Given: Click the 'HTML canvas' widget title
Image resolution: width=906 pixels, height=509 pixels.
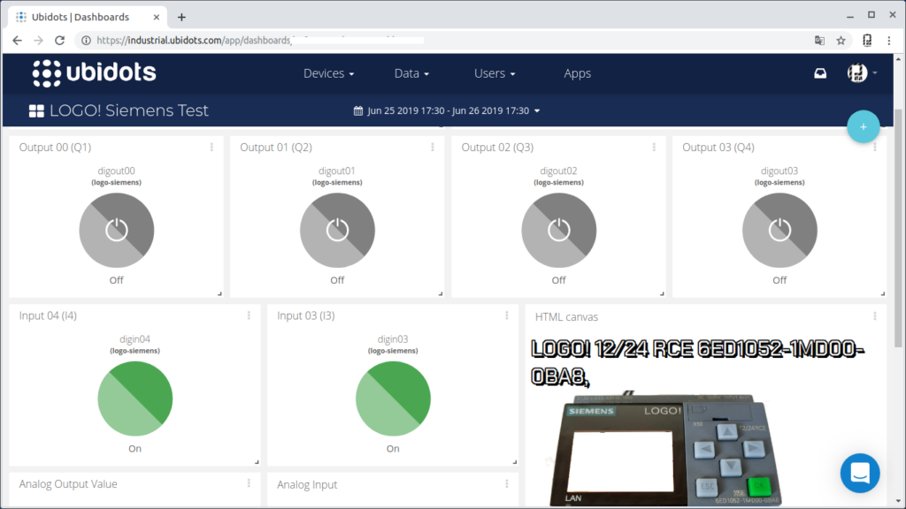Looking at the screenshot, I should click(566, 317).
